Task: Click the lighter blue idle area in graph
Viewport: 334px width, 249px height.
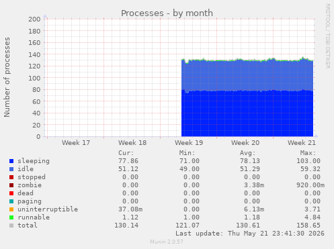Action: point(247,75)
